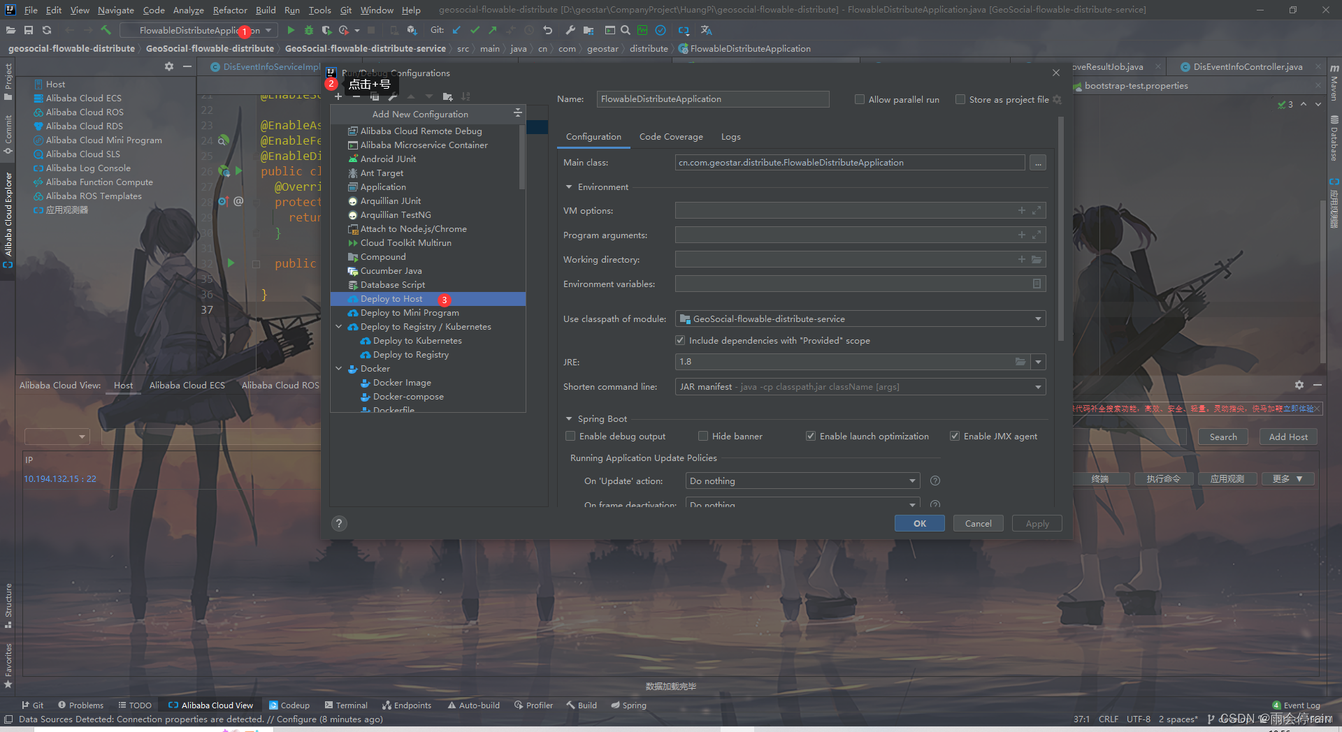
Task: Browse main class with ellipsis button
Action: [1038, 163]
